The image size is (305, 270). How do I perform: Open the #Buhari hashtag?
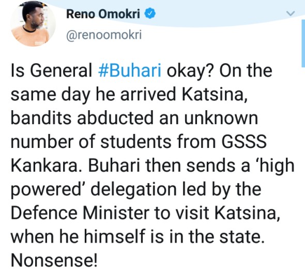click(130, 70)
